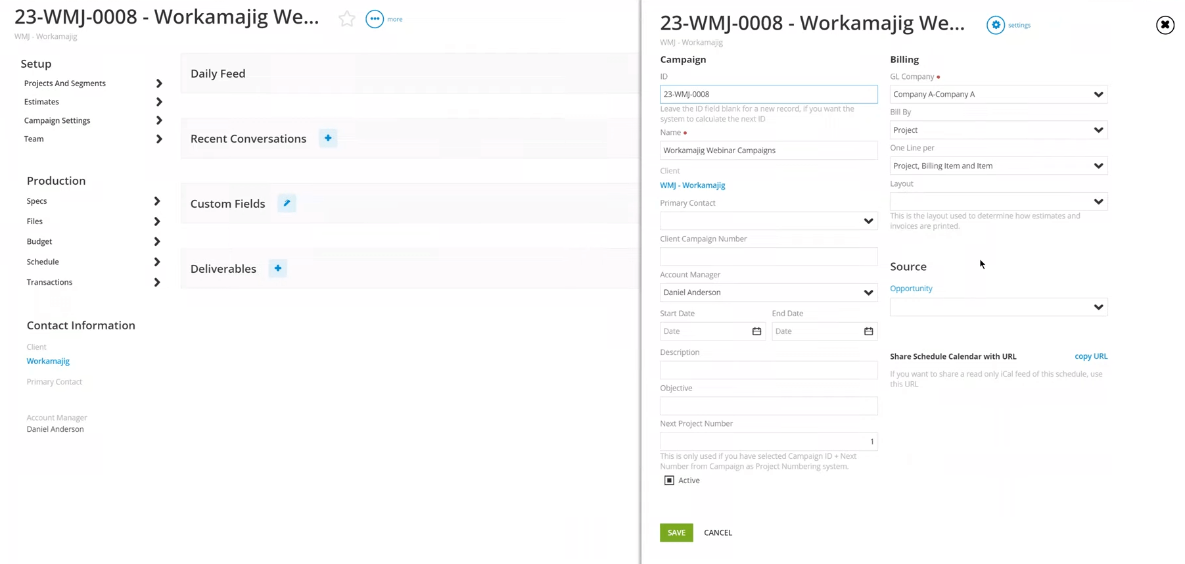Open WMJ - Workamajig client link
1185x564 pixels.
pos(692,185)
